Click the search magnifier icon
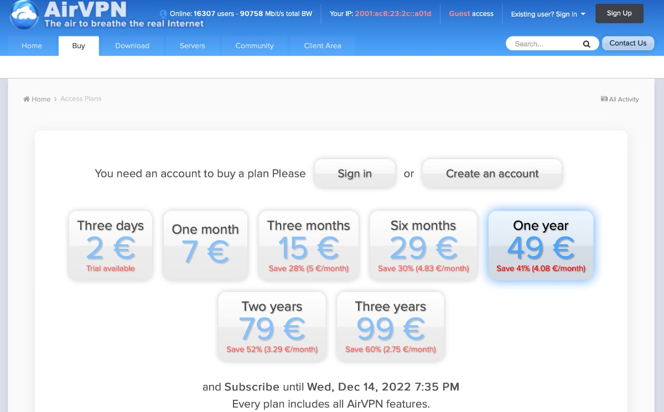This screenshot has height=412, width=664. click(587, 44)
